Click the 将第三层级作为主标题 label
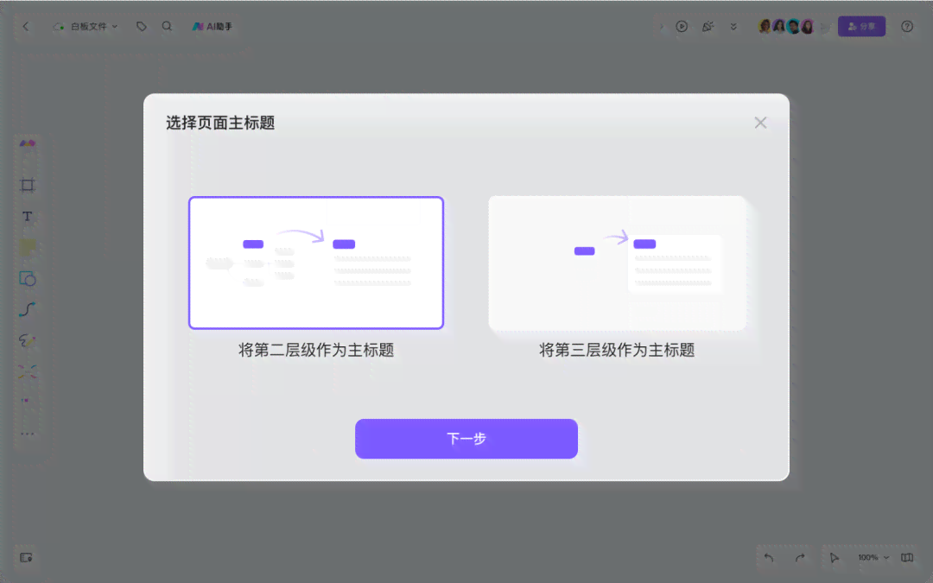Image resolution: width=933 pixels, height=583 pixels. pyautogui.click(x=617, y=350)
